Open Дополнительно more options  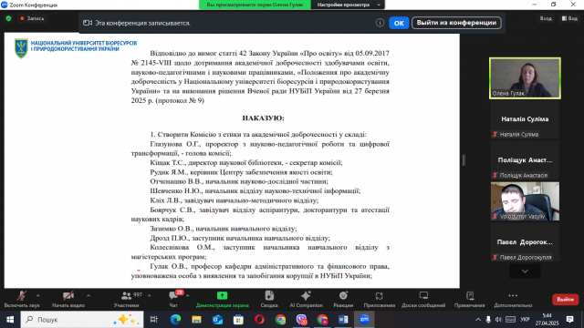point(513,300)
